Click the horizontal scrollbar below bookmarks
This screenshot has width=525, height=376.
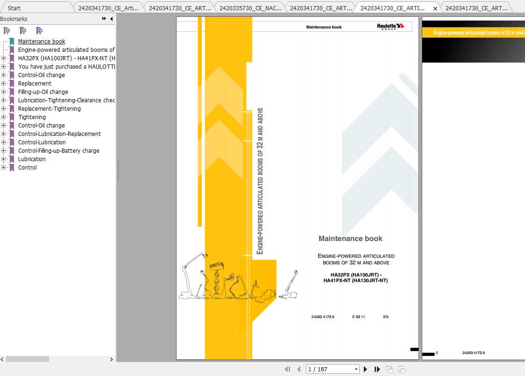(x=27, y=359)
